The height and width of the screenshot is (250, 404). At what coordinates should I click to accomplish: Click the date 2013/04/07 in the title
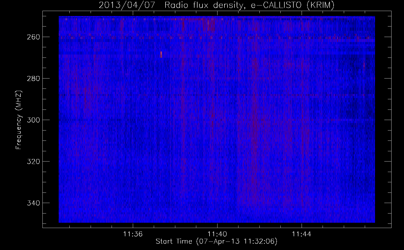127,5
